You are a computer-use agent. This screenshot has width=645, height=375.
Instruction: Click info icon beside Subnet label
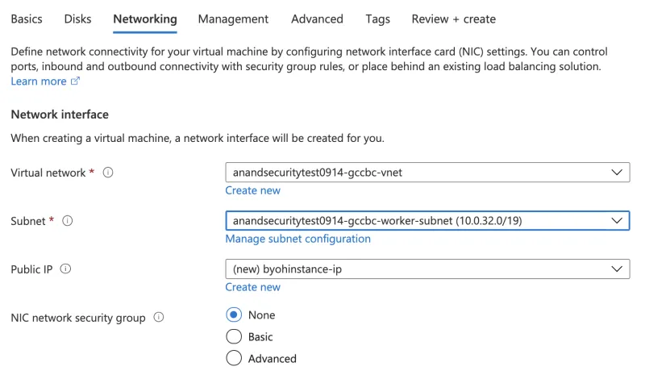click(68, 221)
